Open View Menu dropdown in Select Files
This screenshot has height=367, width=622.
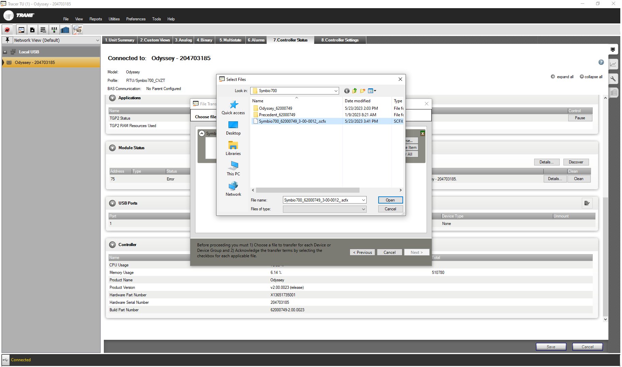click(x=372, y=91)
